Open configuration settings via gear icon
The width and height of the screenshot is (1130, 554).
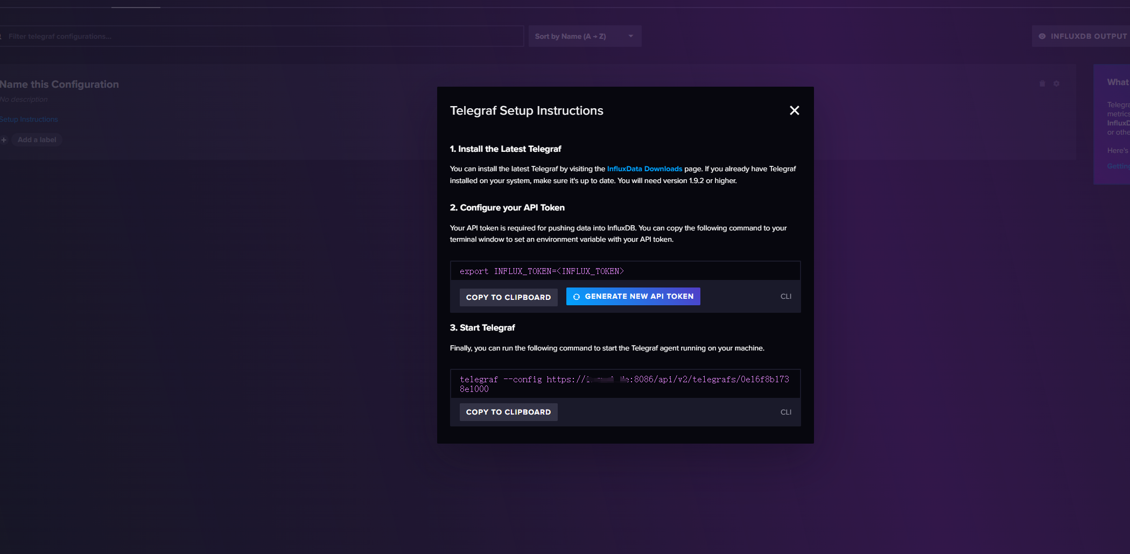[1056, 83]
